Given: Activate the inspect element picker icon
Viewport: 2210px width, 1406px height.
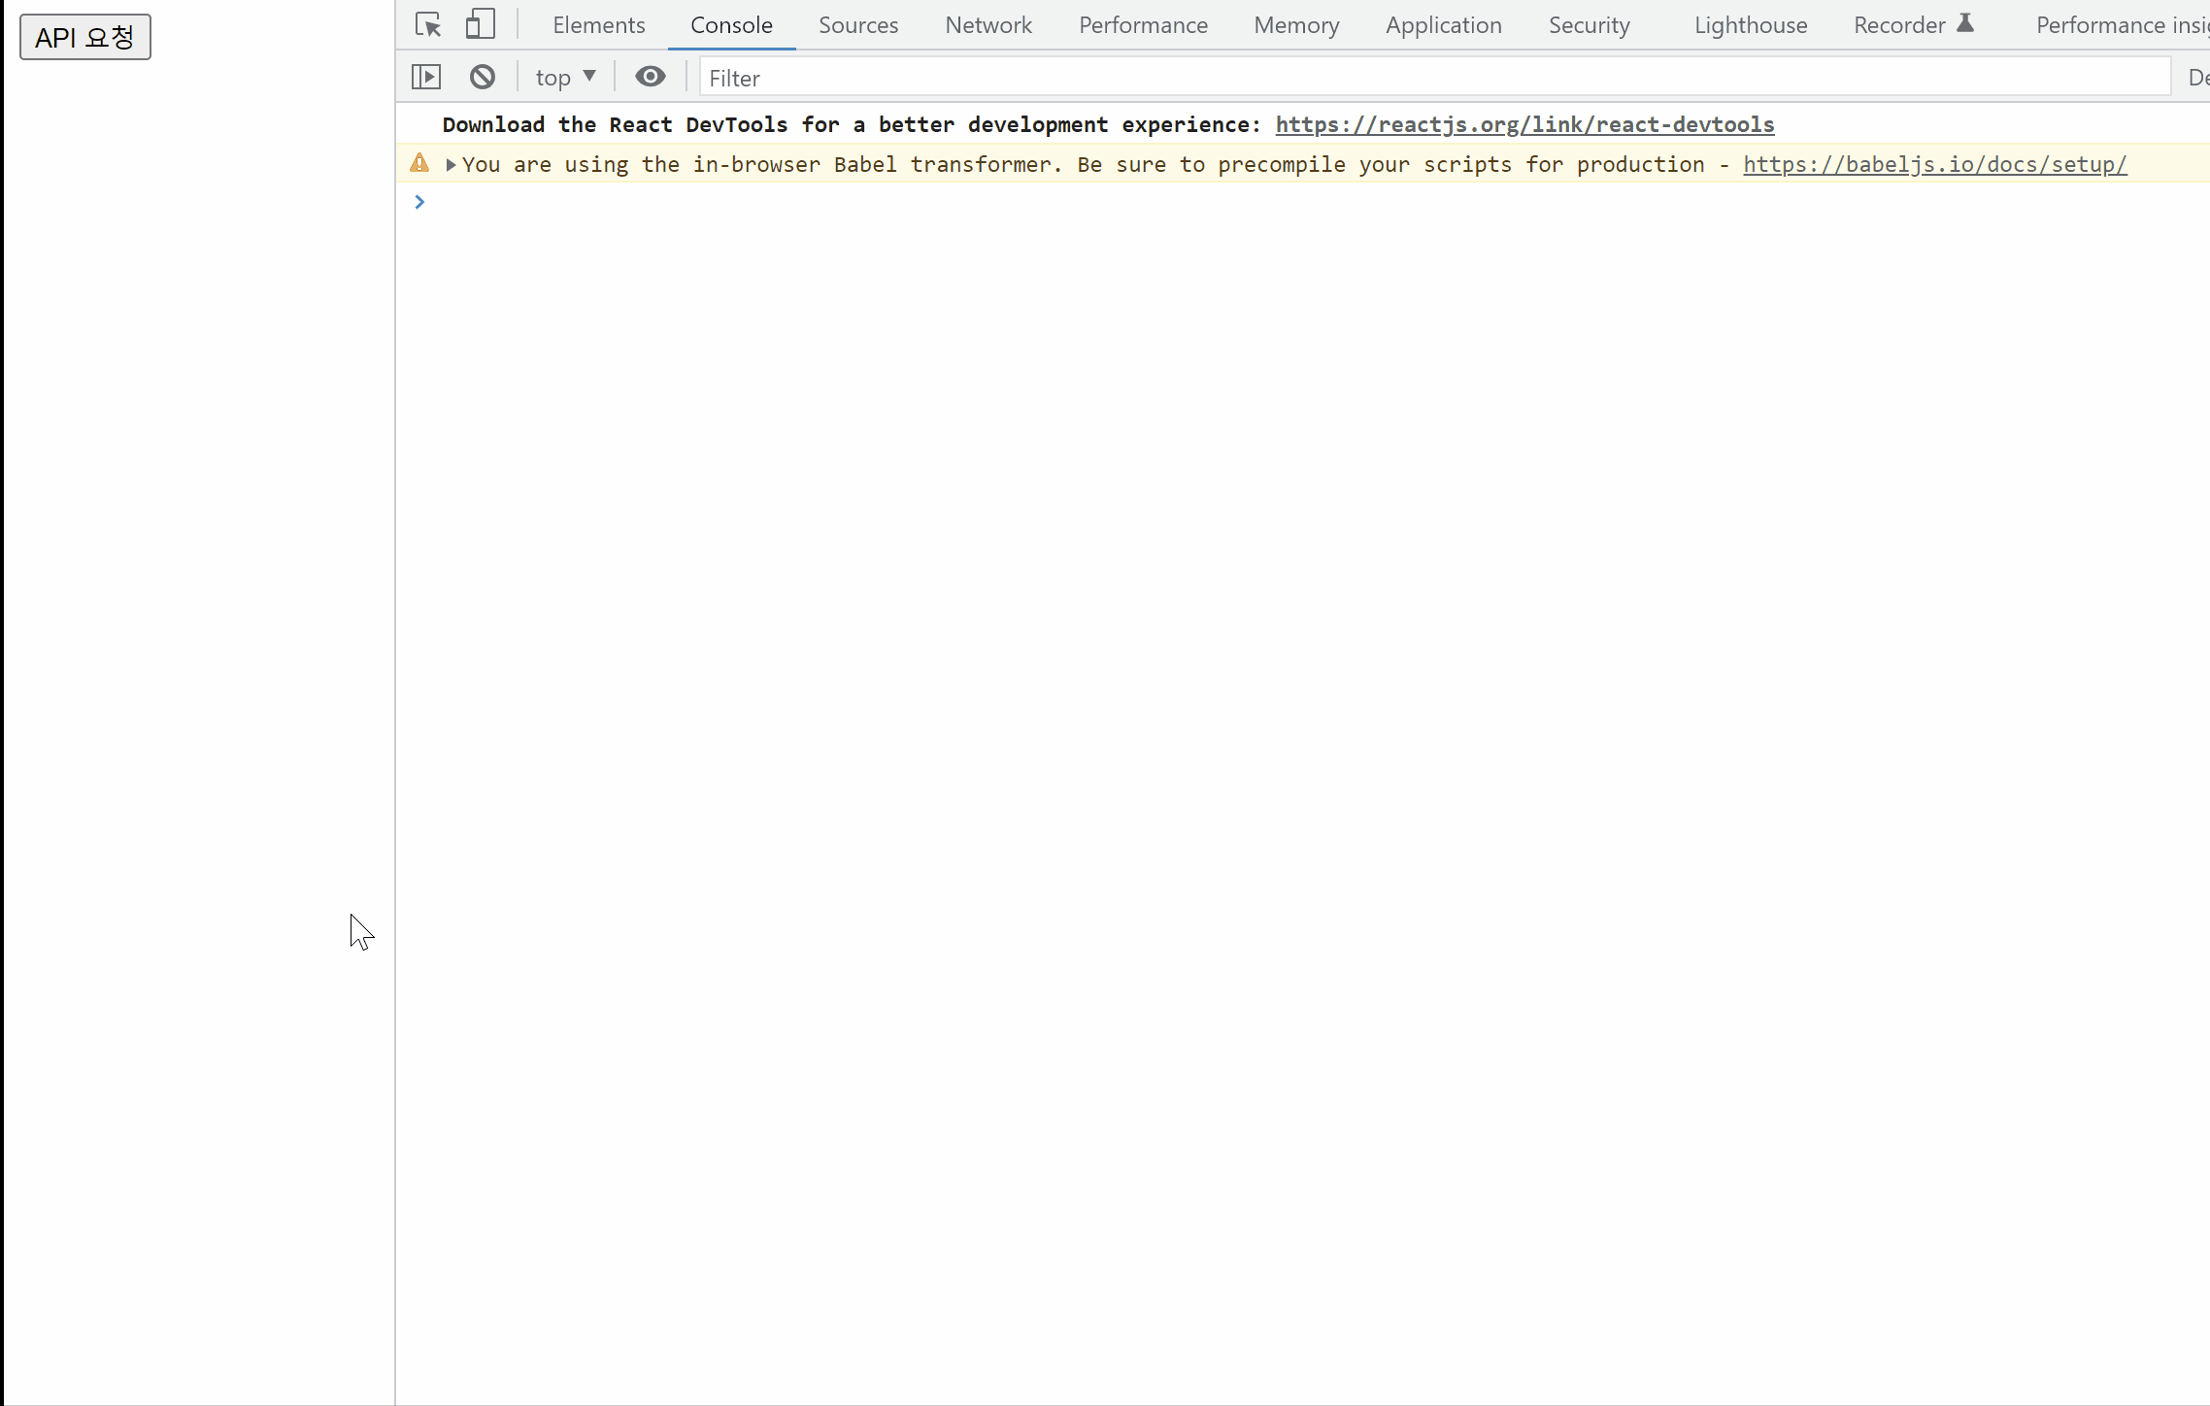Looking at the screenshot, I should coord(428,24).
